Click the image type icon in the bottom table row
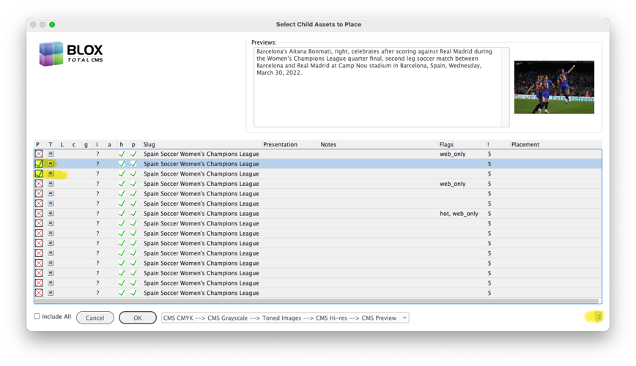The image size is (636, 366). (51, 293)
